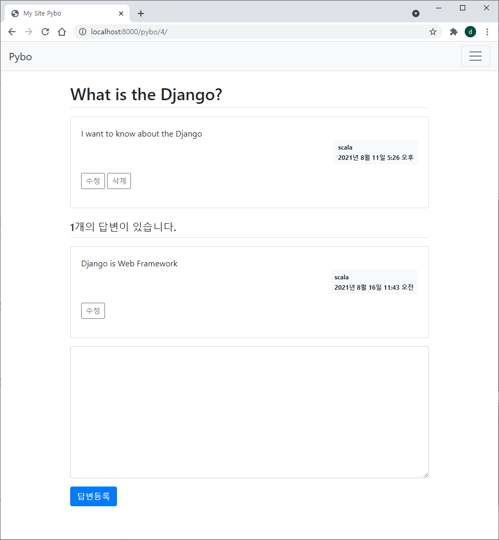Click the heading 'What is the Django?'
Viewport: 499px width, 540px height.
[x=146, y=95]
